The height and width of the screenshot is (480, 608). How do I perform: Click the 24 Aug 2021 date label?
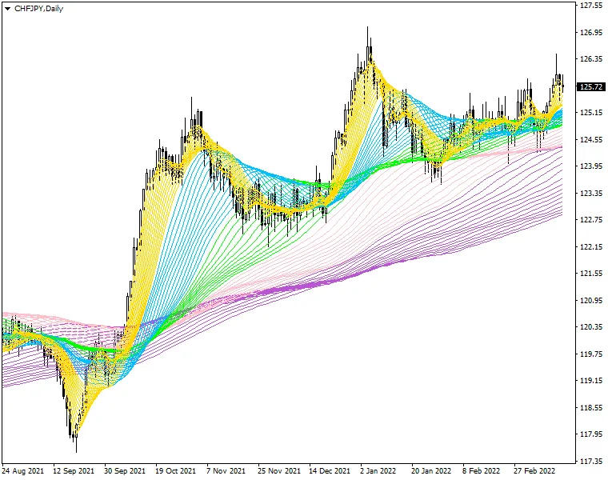pos(22,471)
